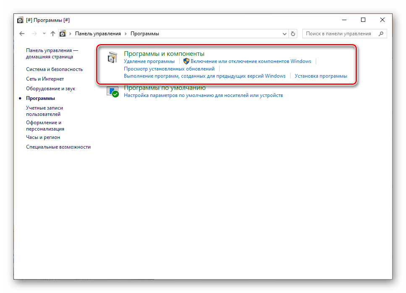This screenshot has height=293, width=406.
Task: Click the Forward navigation arrow
Action: click(34, 34)
